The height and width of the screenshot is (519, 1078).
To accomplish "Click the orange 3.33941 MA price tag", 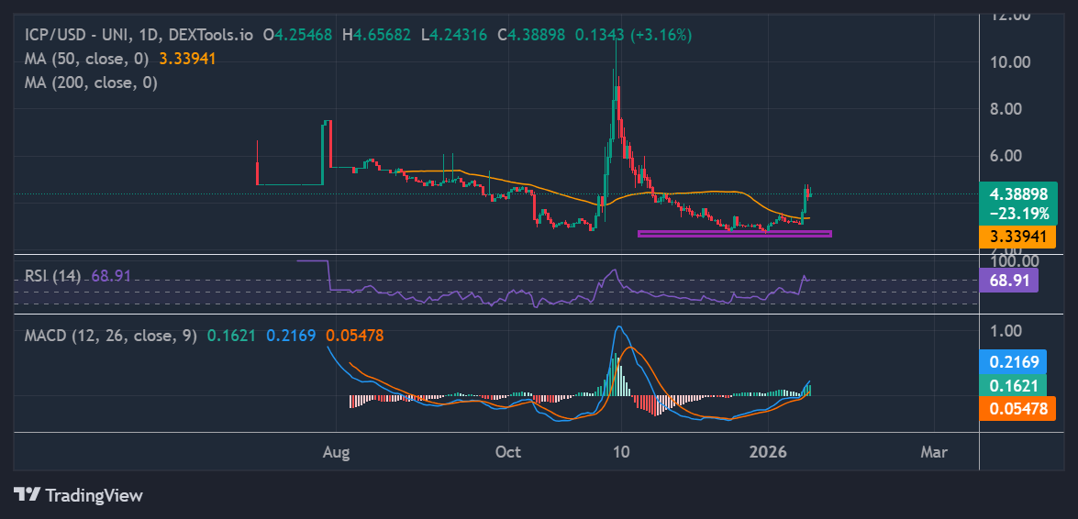I will point(1018,237).
